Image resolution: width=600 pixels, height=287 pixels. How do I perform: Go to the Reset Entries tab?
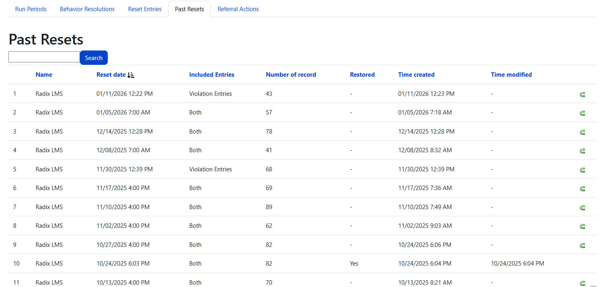145,9
